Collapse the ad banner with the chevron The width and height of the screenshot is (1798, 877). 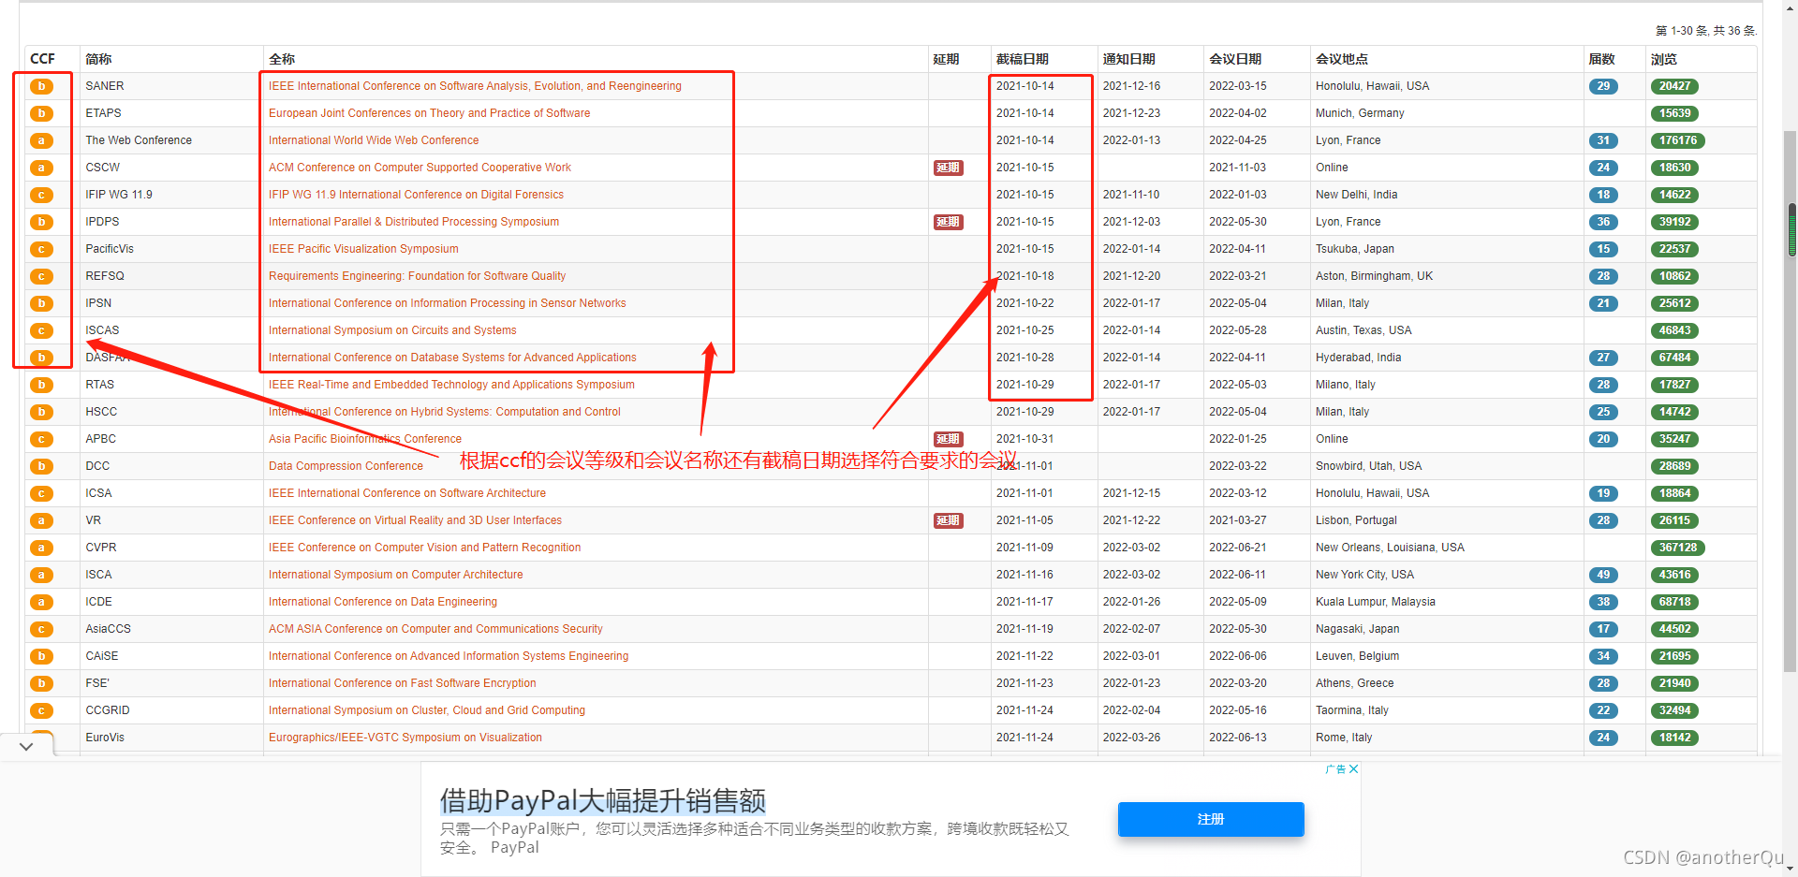tap(26, 746)
